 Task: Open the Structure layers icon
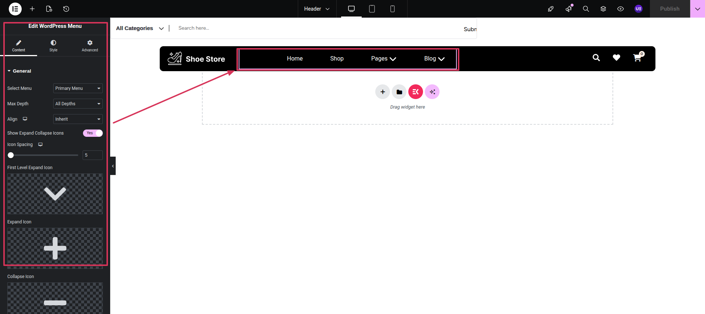[603, 9]
